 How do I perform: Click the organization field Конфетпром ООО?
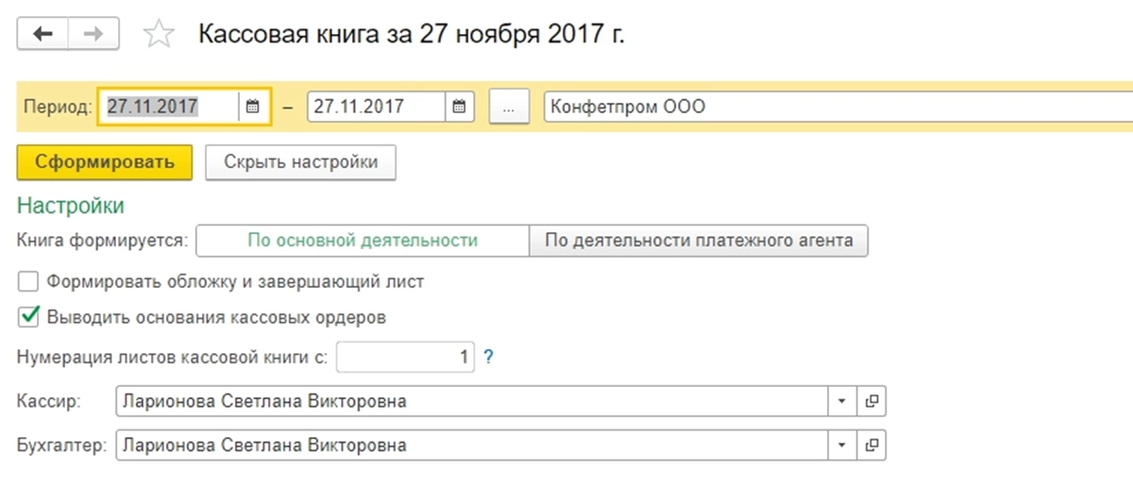pyautogui.click(x=831, y=107)
